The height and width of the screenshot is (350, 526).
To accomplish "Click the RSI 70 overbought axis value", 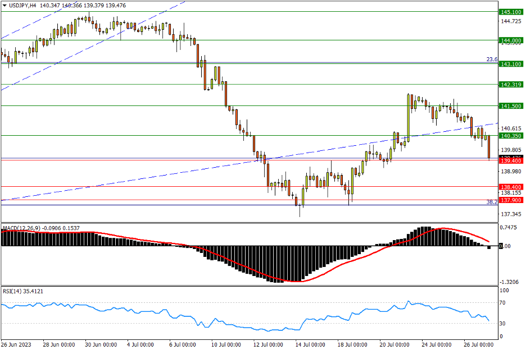I will [x=504, y=303].
